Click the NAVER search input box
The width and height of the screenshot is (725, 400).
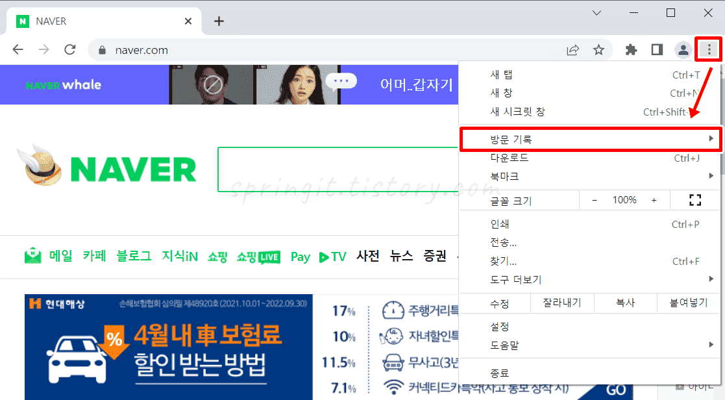tap(338, 169)
